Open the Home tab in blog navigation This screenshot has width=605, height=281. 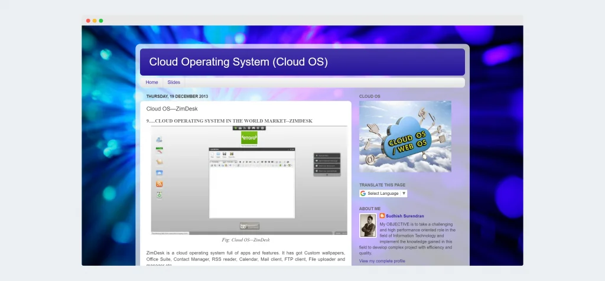point(152,83)
